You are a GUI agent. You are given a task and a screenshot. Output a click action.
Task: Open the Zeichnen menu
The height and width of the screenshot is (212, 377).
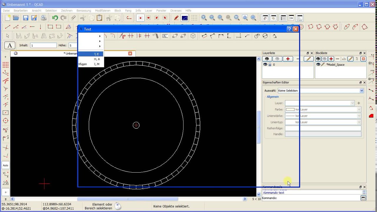[67, 11]
